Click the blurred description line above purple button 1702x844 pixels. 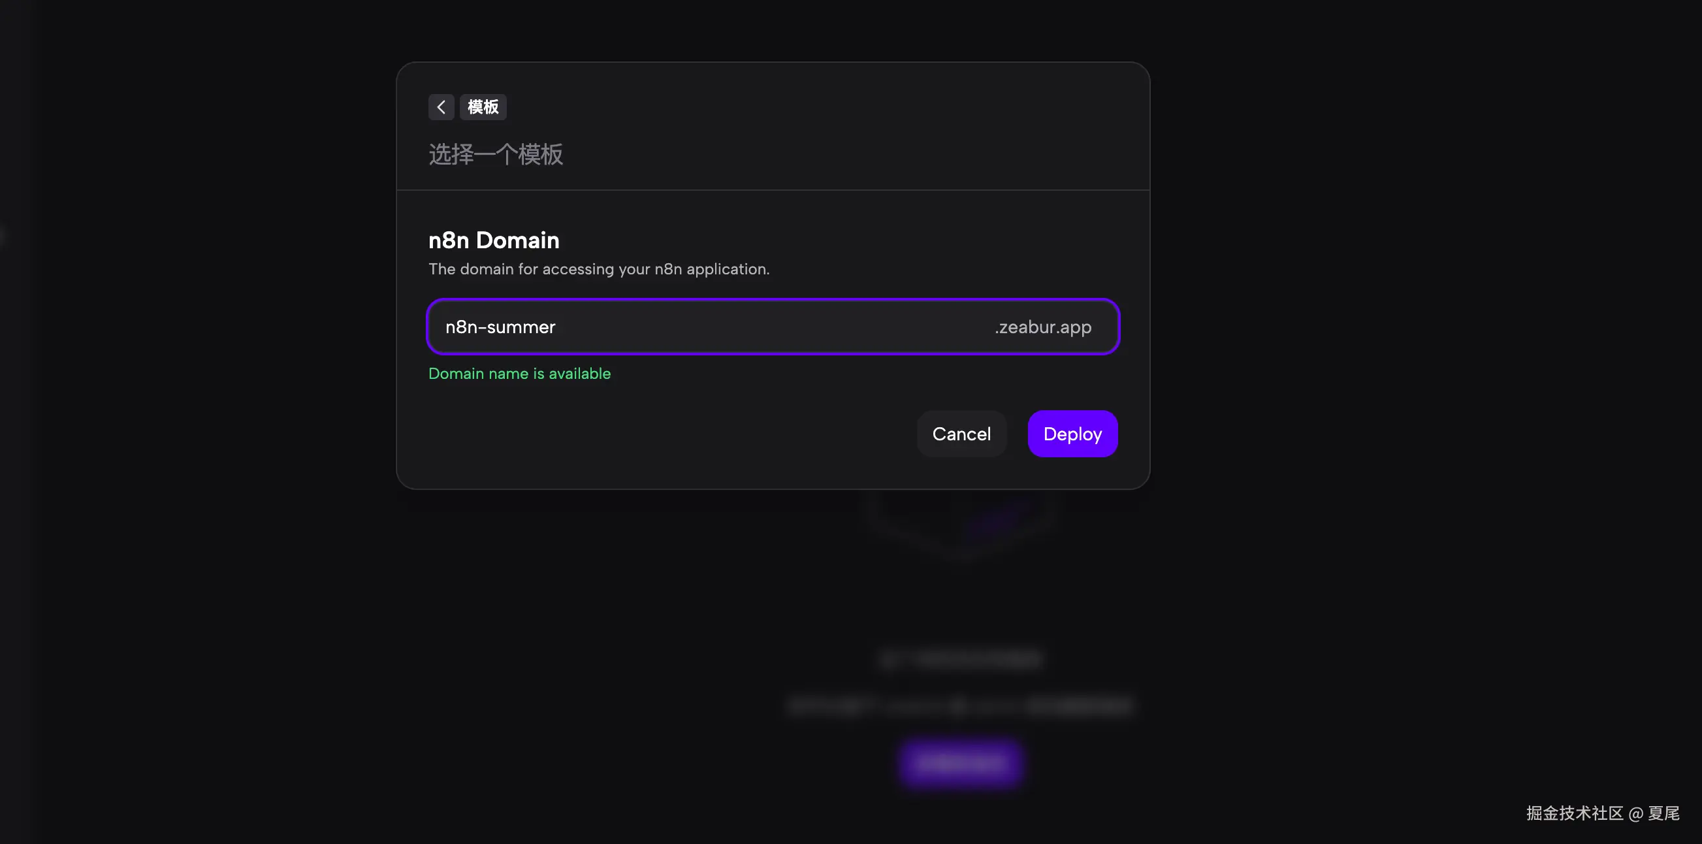point(961,706)
